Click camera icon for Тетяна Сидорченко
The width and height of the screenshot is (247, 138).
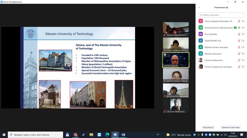(243, 67)
